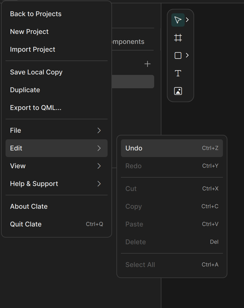Image resolution: width=244 pixels, height=308 pixels.
Task: Open the Help & Support submenu
Action: click(57, 184)
